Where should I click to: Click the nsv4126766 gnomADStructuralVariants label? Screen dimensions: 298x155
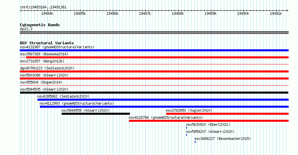coord(166,117)
